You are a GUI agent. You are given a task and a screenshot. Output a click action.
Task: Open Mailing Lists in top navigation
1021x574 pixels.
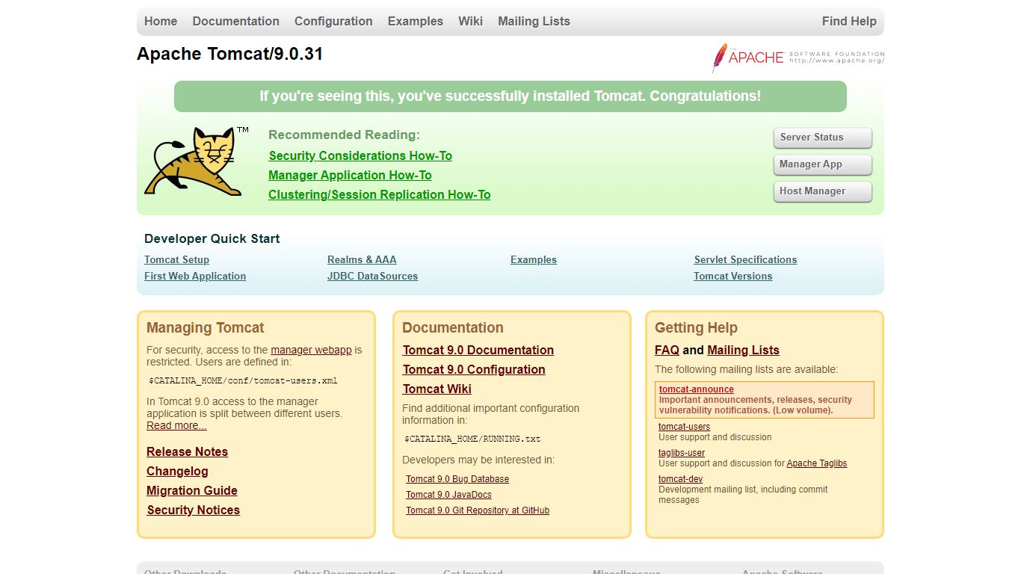pos(534,21)
